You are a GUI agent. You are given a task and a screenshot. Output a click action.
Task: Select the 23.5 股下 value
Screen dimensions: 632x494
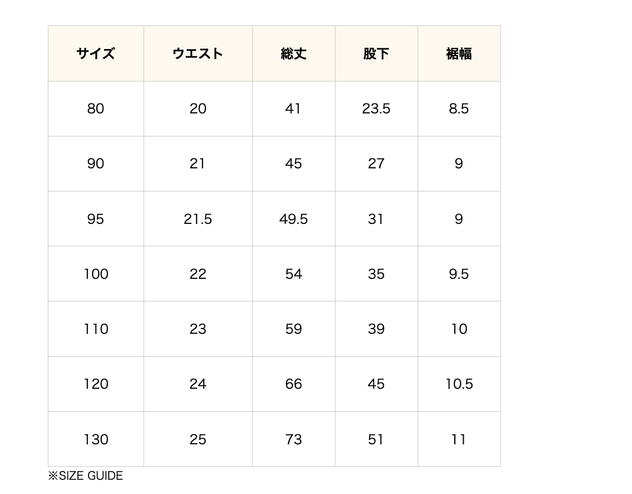tap(376, 109)
